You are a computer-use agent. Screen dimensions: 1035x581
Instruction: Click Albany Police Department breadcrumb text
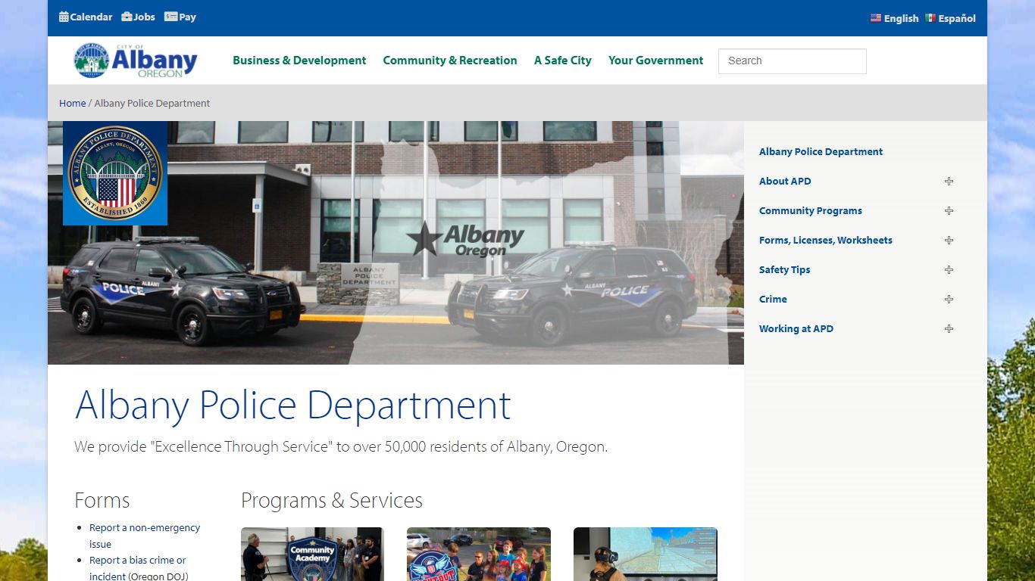point(152,103)
